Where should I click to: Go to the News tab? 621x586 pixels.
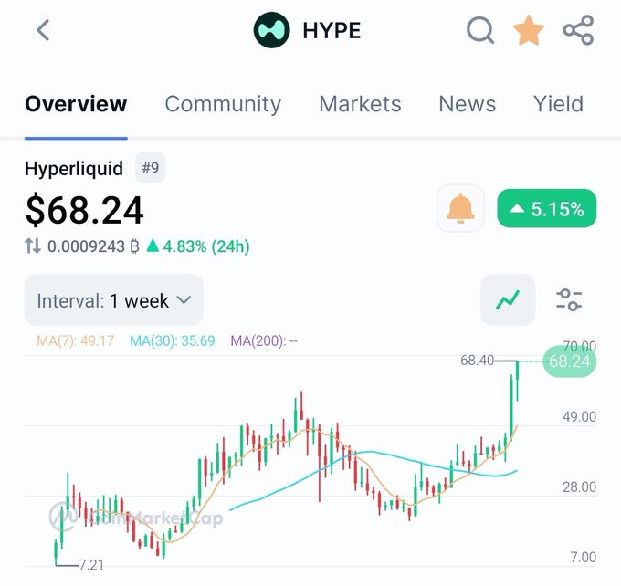click(468, 104)
